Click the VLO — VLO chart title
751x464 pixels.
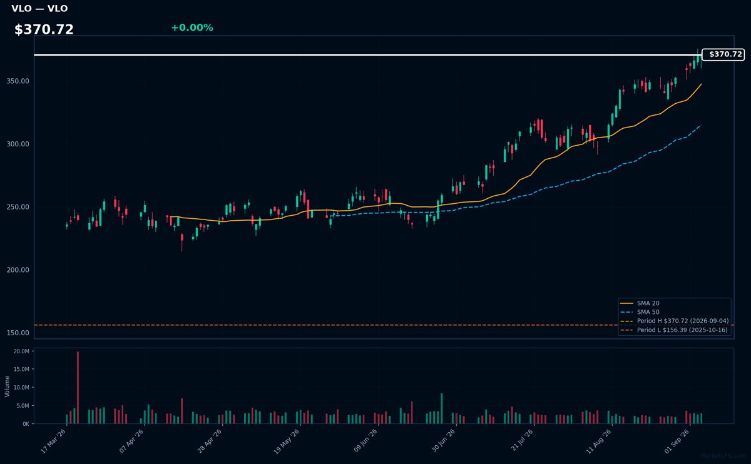(39, 9)
